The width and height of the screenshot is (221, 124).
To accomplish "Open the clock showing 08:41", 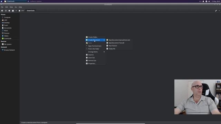I will coord(216,1).
